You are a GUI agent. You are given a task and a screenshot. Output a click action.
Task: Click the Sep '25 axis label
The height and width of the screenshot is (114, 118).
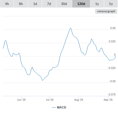(108, 100)
